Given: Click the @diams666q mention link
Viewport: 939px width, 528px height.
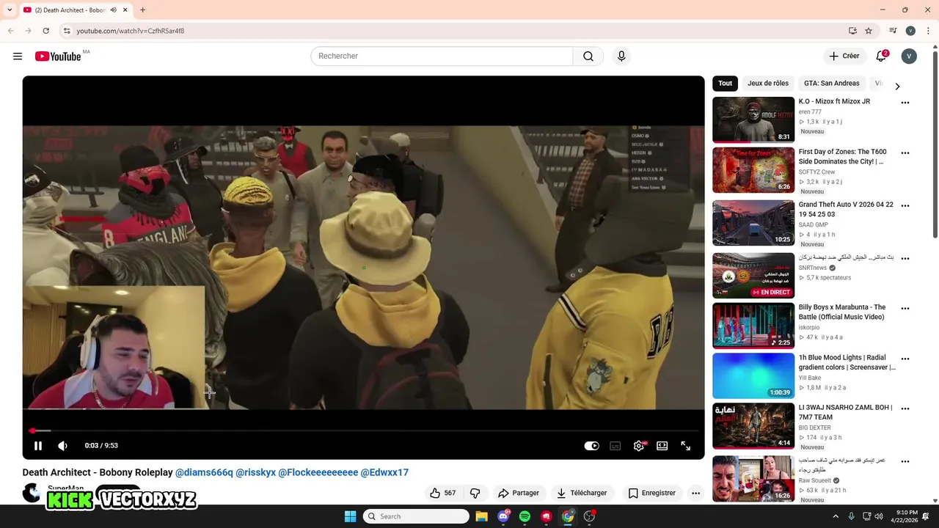Looking at the screenshot, I should point(204,472).
